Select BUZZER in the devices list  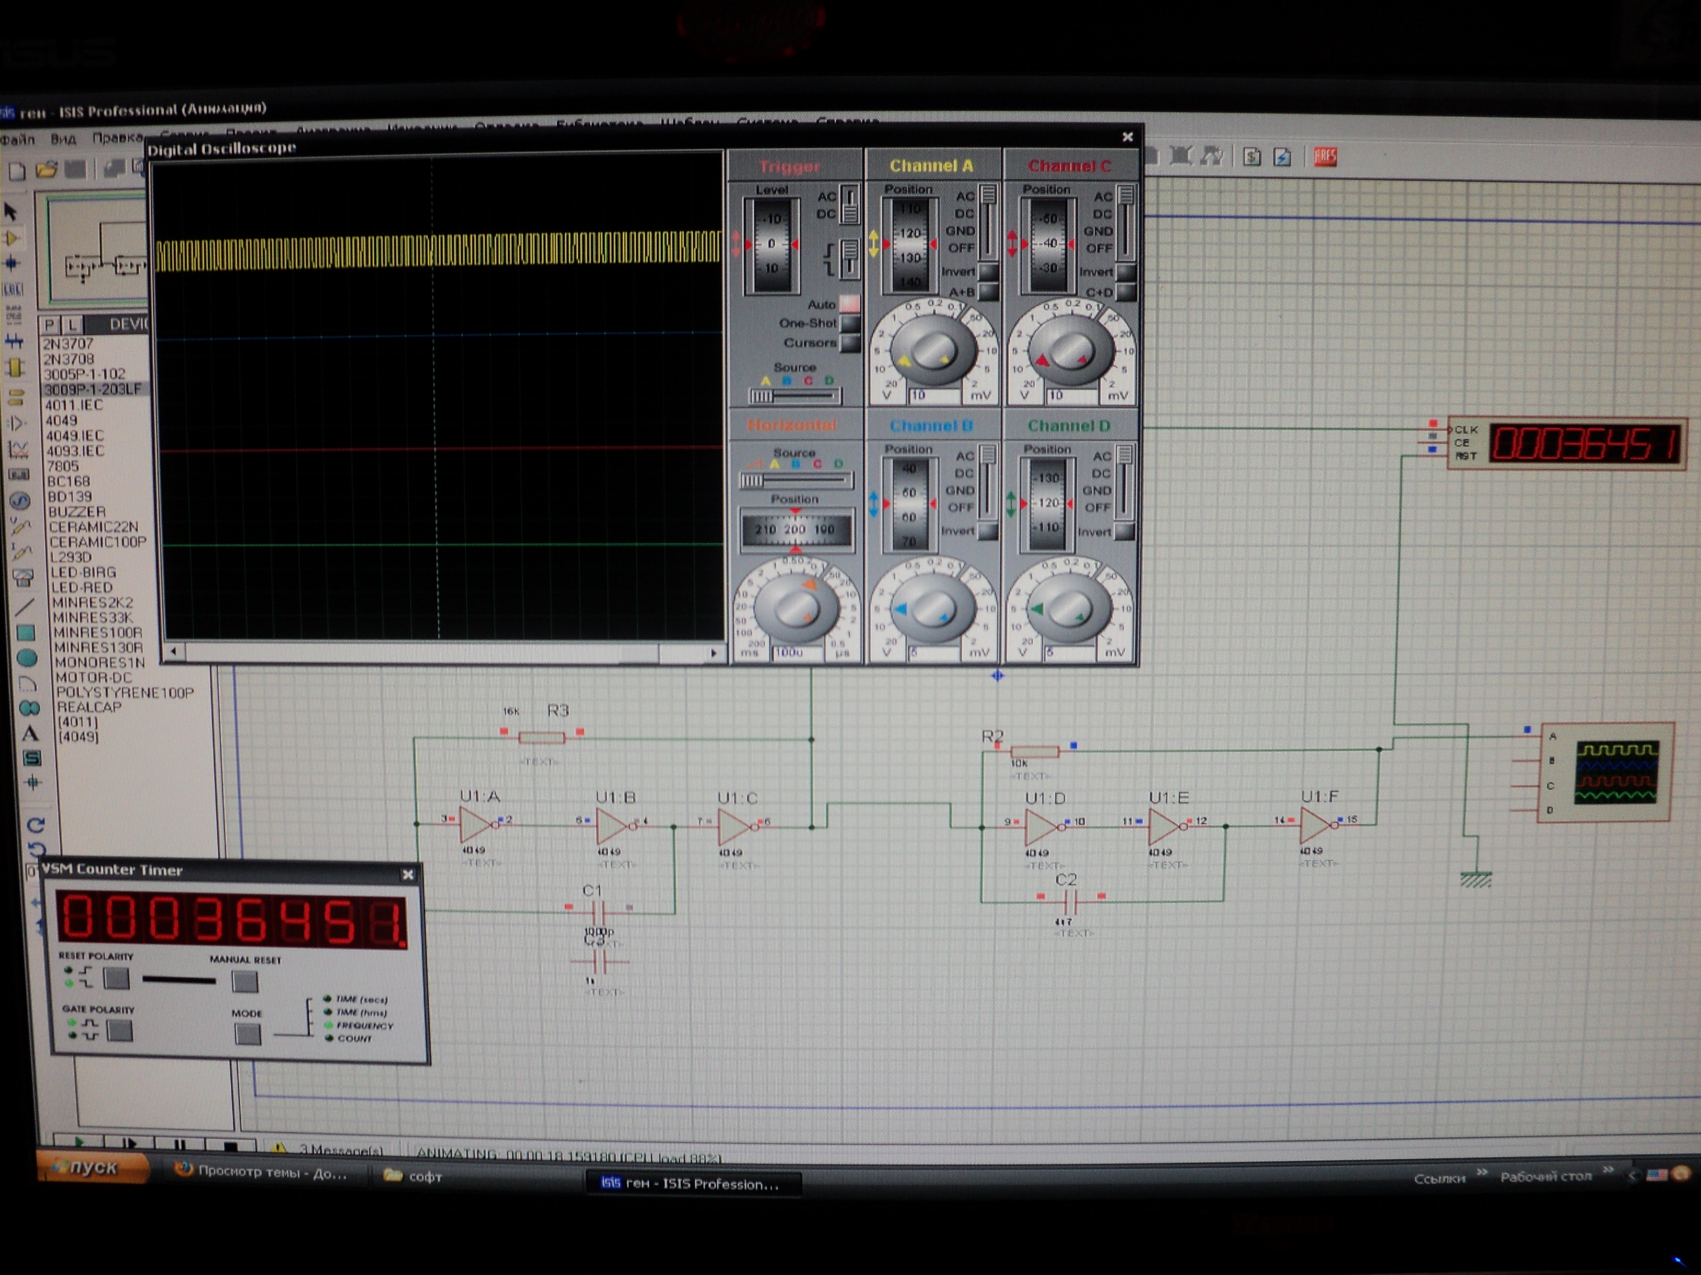point(76,512)
